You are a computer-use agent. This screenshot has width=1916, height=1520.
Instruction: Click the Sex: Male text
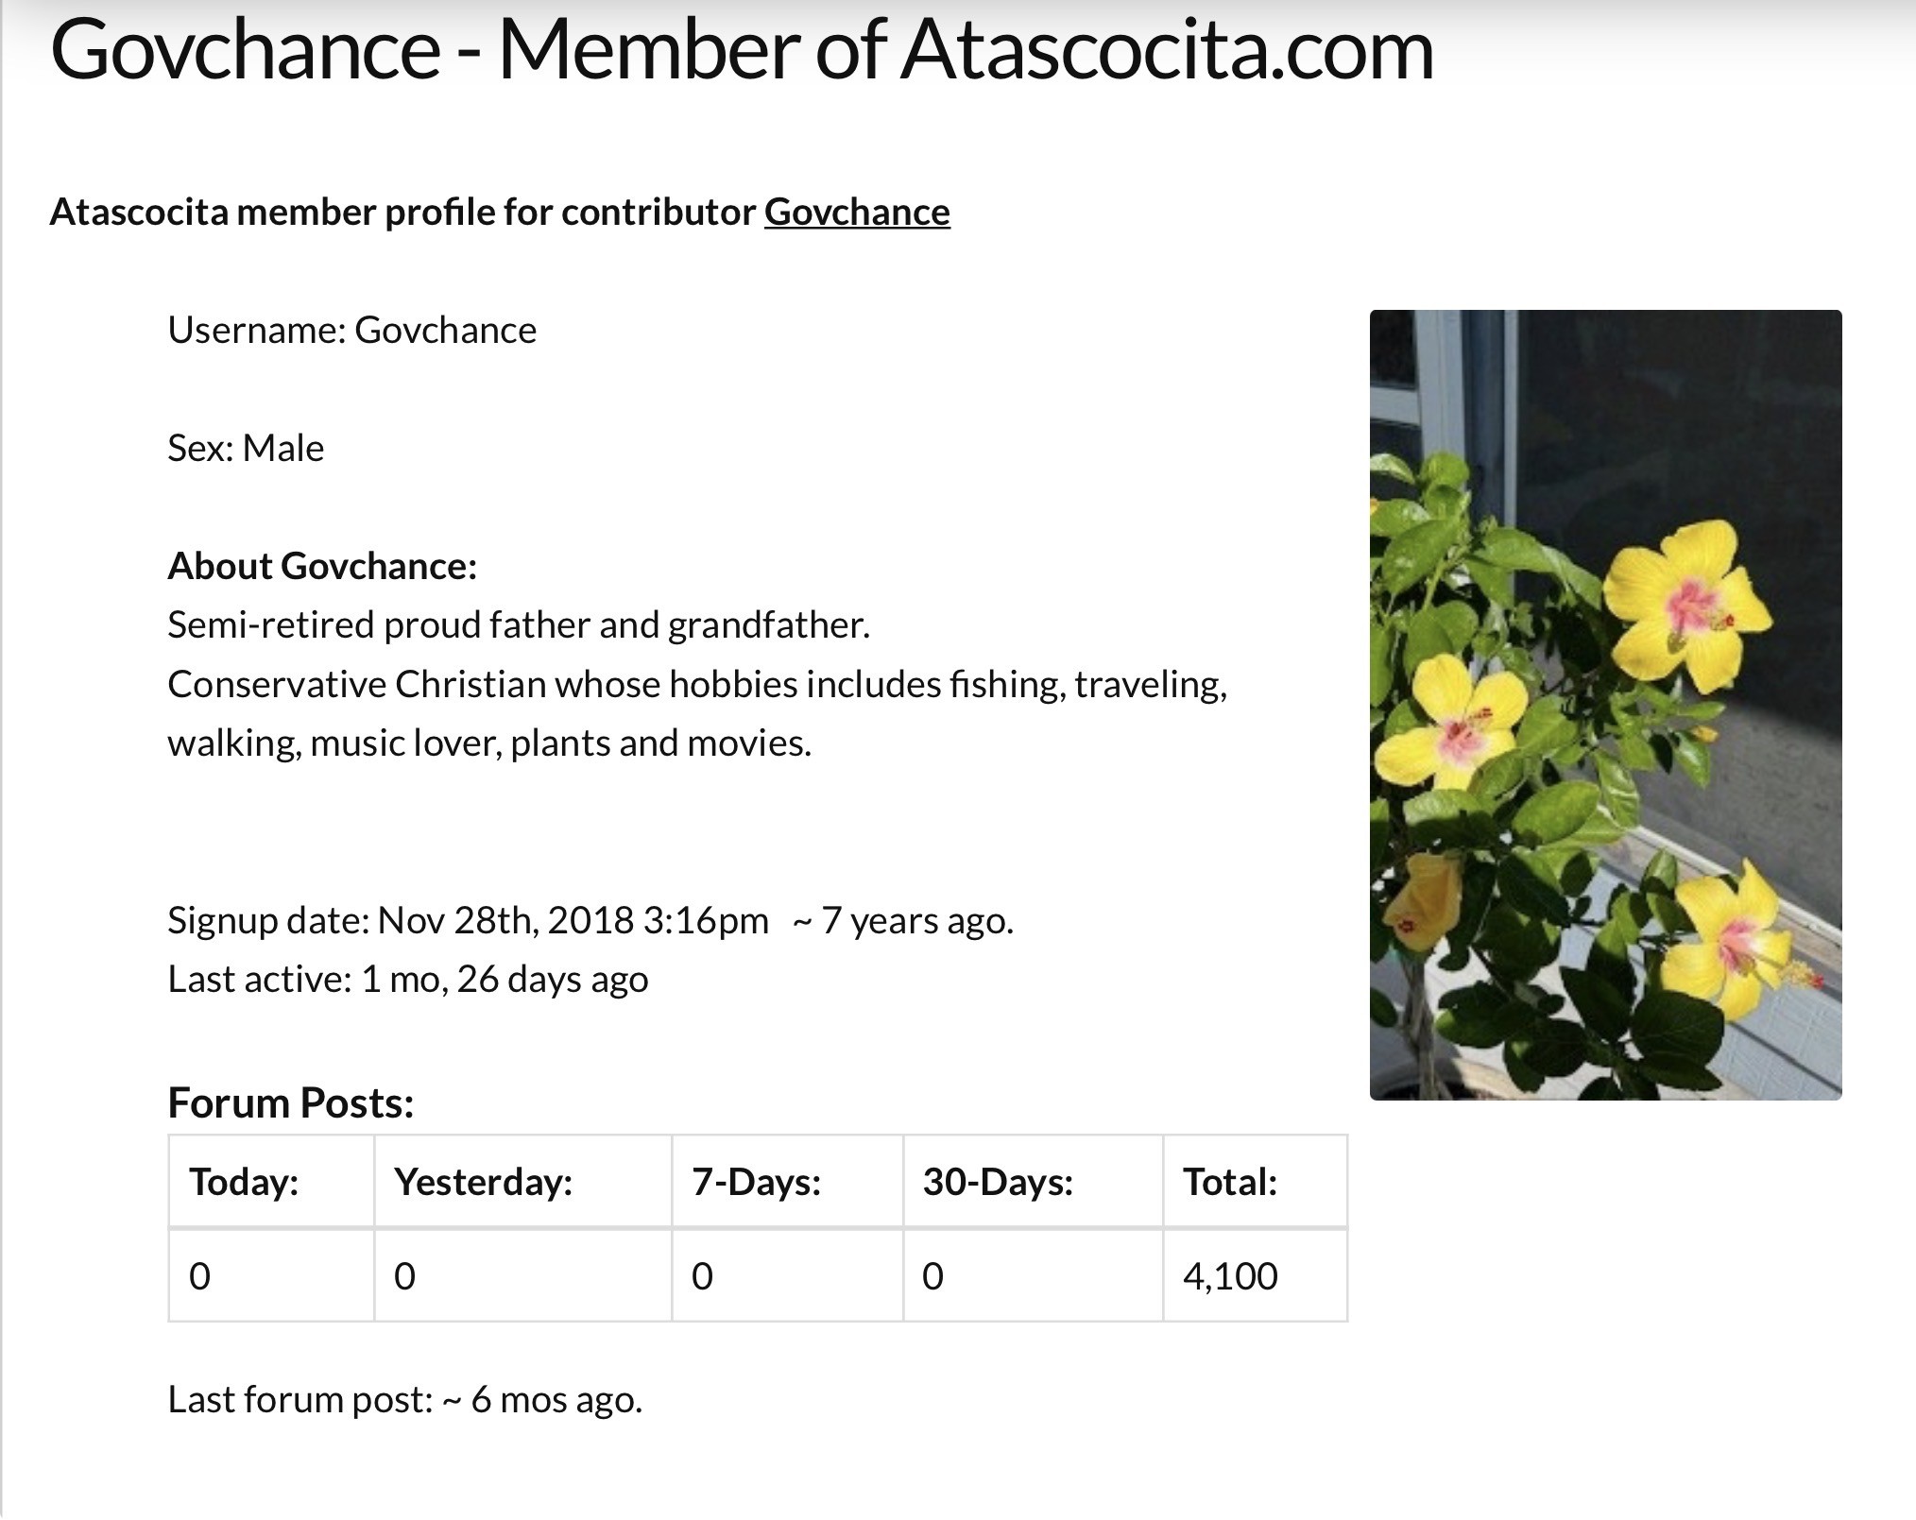[x=246, y=449]
